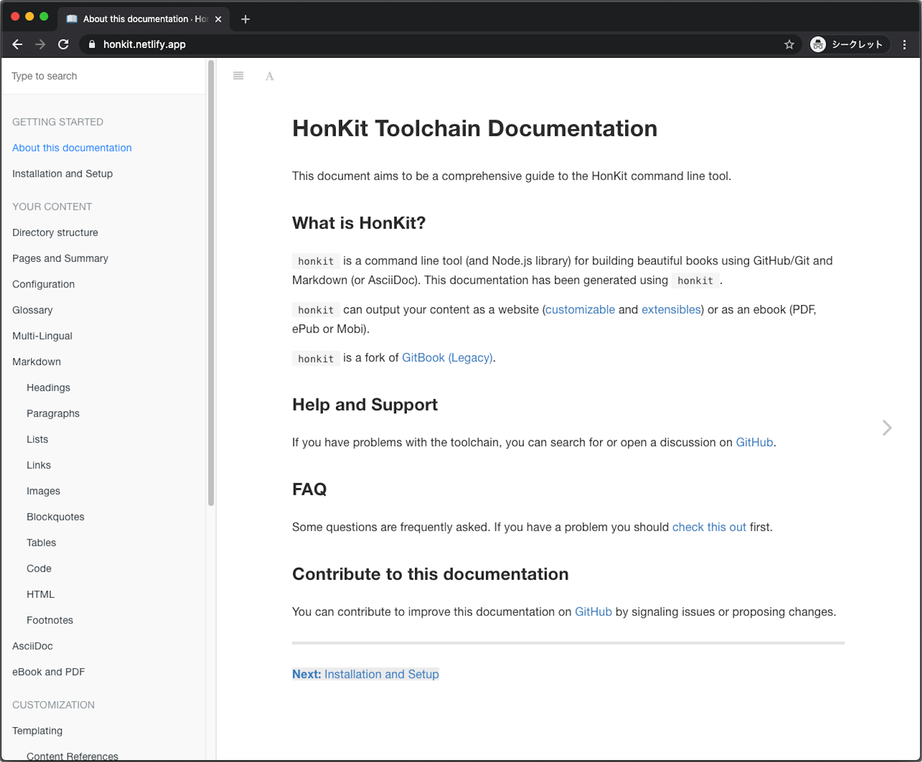This screenshot has width=922, height=762.
Task: Open GitHub link in Contribute section
Action: coord(593,612)
